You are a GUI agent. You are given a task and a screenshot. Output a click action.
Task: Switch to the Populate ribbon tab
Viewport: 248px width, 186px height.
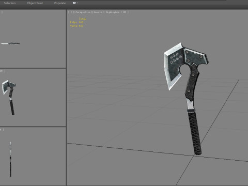click(x=60, y=3)
